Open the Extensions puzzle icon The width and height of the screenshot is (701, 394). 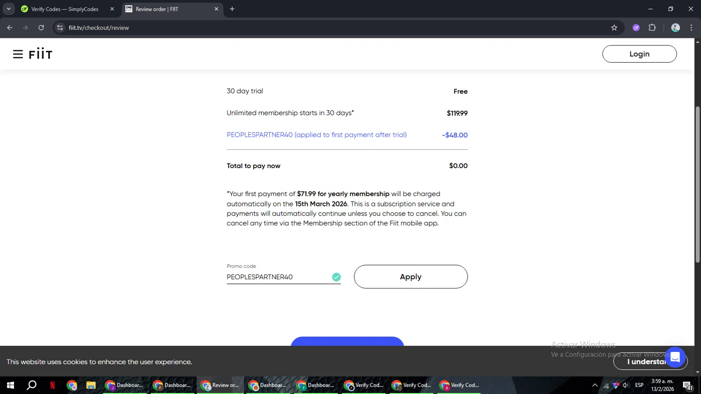pos(652,28)
